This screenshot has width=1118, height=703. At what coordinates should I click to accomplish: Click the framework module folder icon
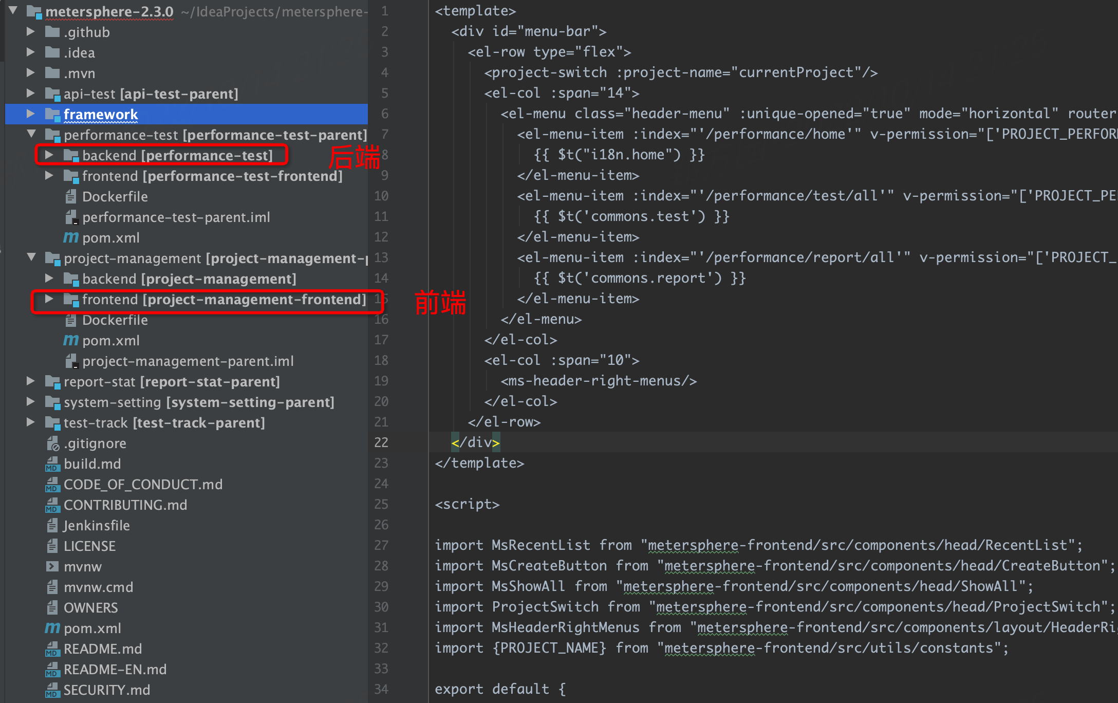[52, 114]
